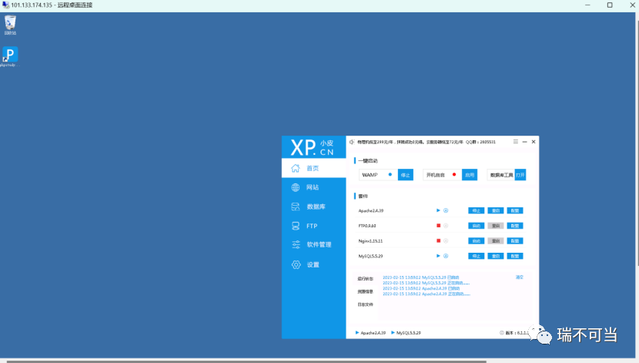Click the Nginx1.15.11 service name
This screenshot has height=363, width=639.
370,240
